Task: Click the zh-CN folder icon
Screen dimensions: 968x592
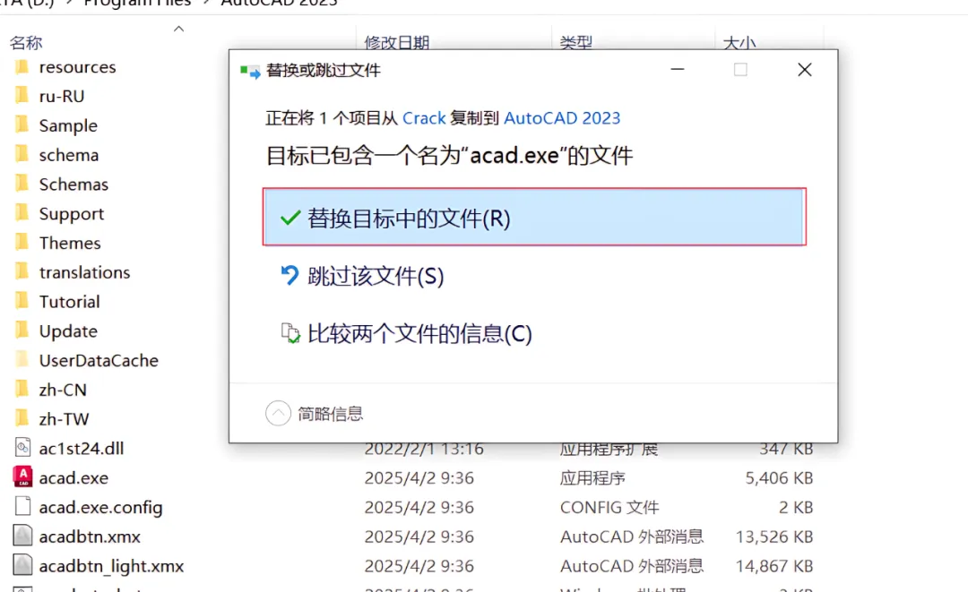Action: (22, 389)
